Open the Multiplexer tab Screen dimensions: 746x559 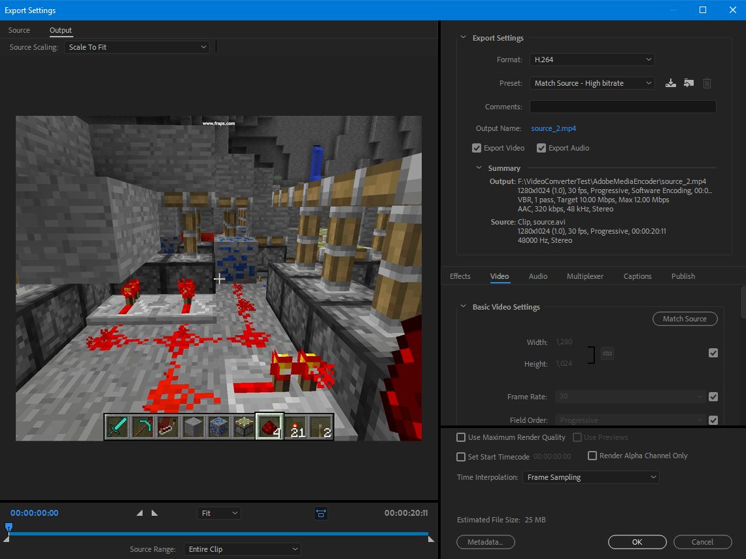585,276
